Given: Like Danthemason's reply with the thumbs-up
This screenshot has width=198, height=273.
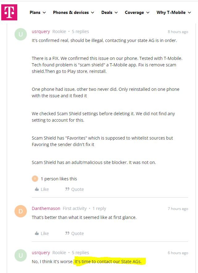Looking at the screenshot, I should tap(42, 233).
